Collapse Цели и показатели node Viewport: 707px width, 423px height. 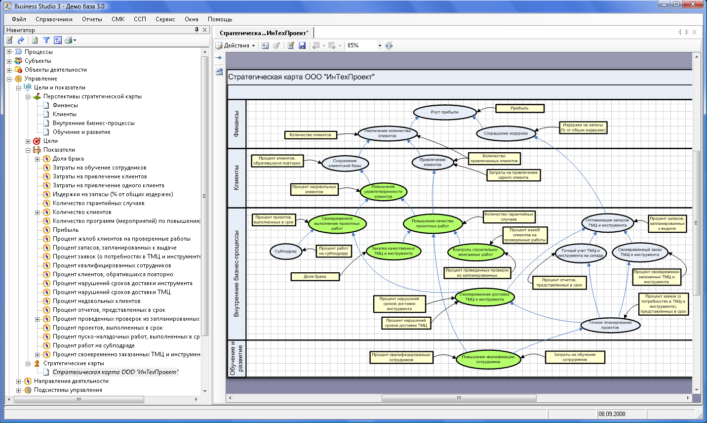click(x=18, y=87)
